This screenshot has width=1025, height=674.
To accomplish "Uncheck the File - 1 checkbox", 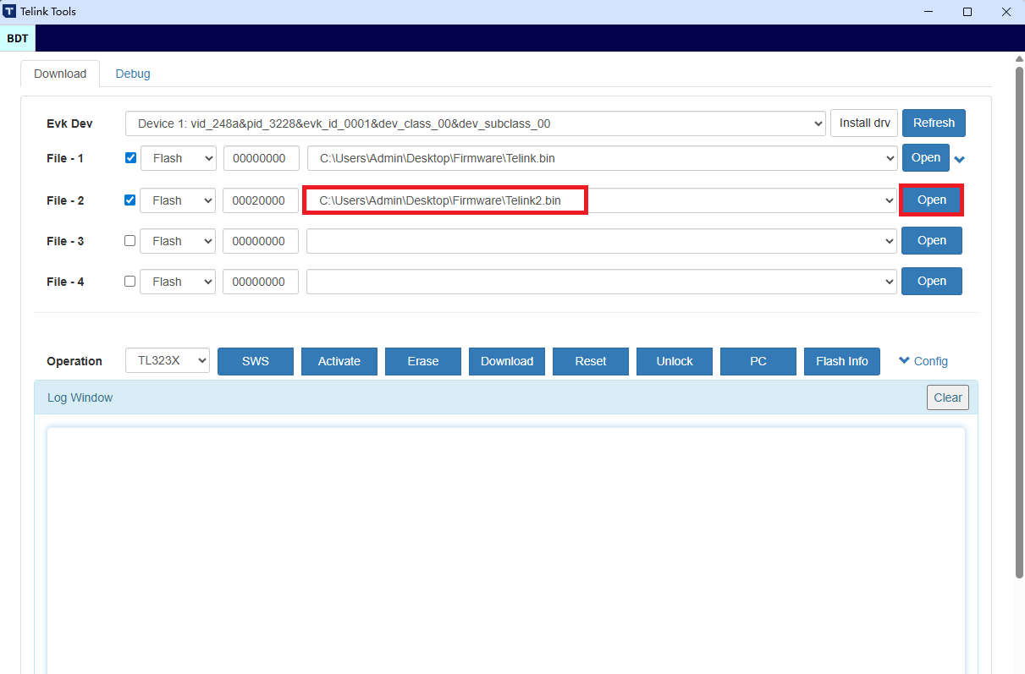I will click(x=130, y=157).
